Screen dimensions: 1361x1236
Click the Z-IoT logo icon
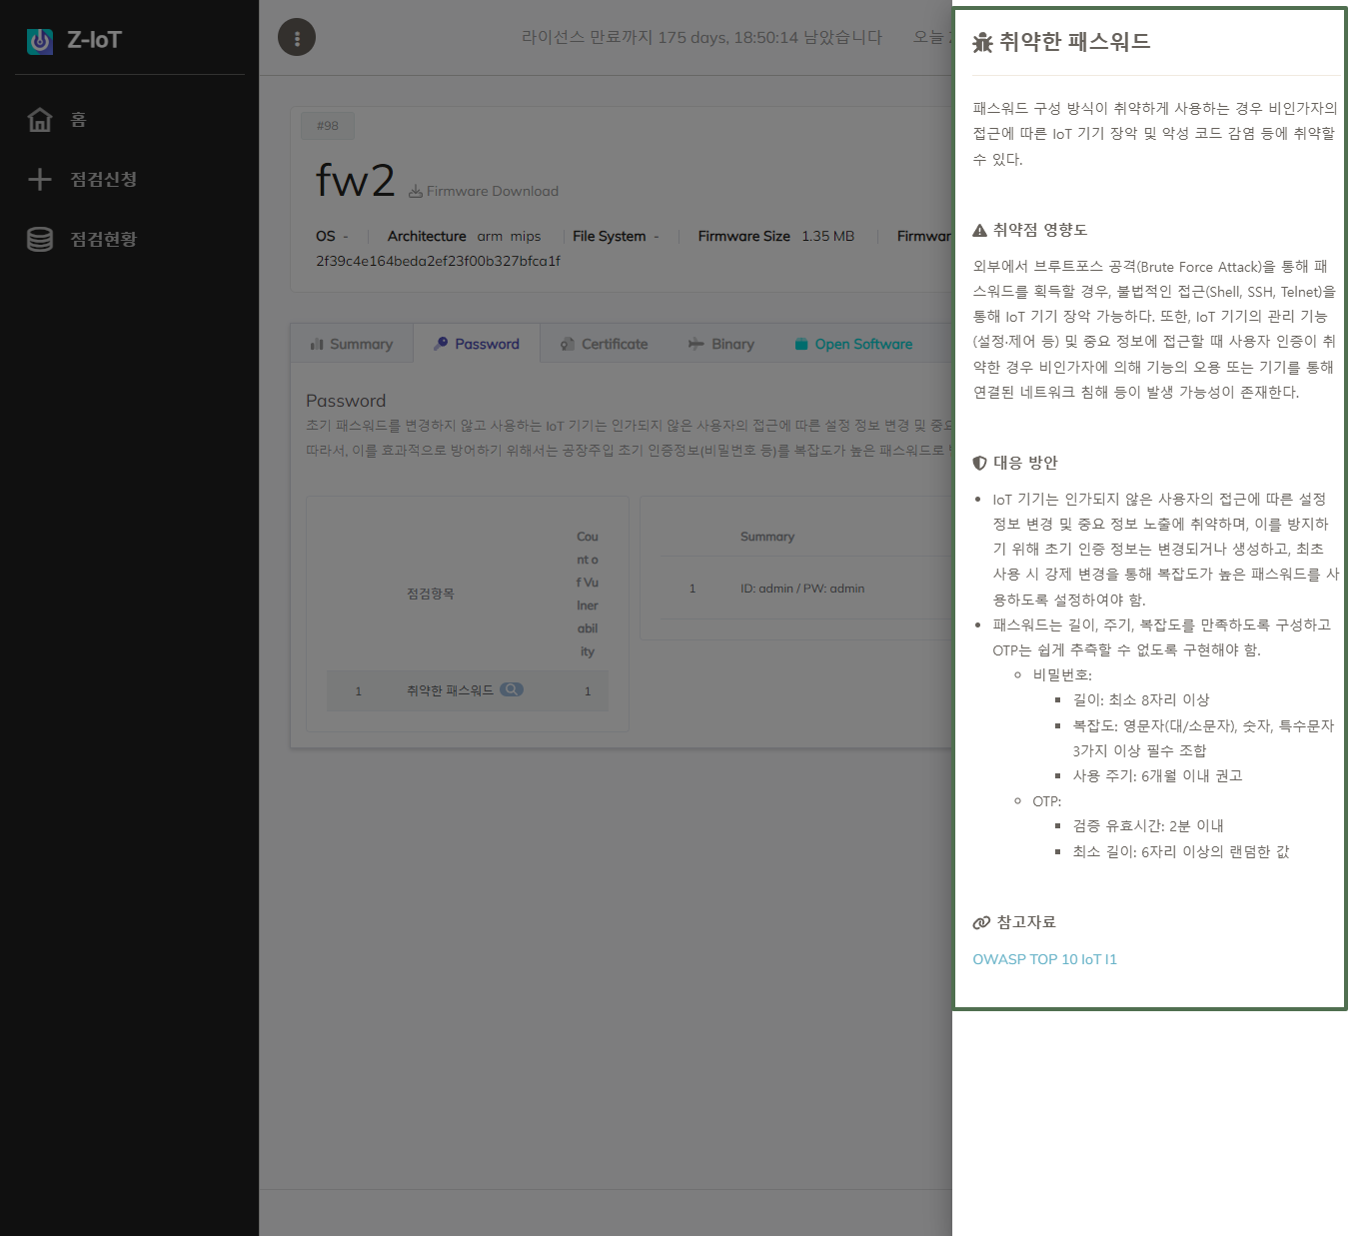click(x=40, y=41)
